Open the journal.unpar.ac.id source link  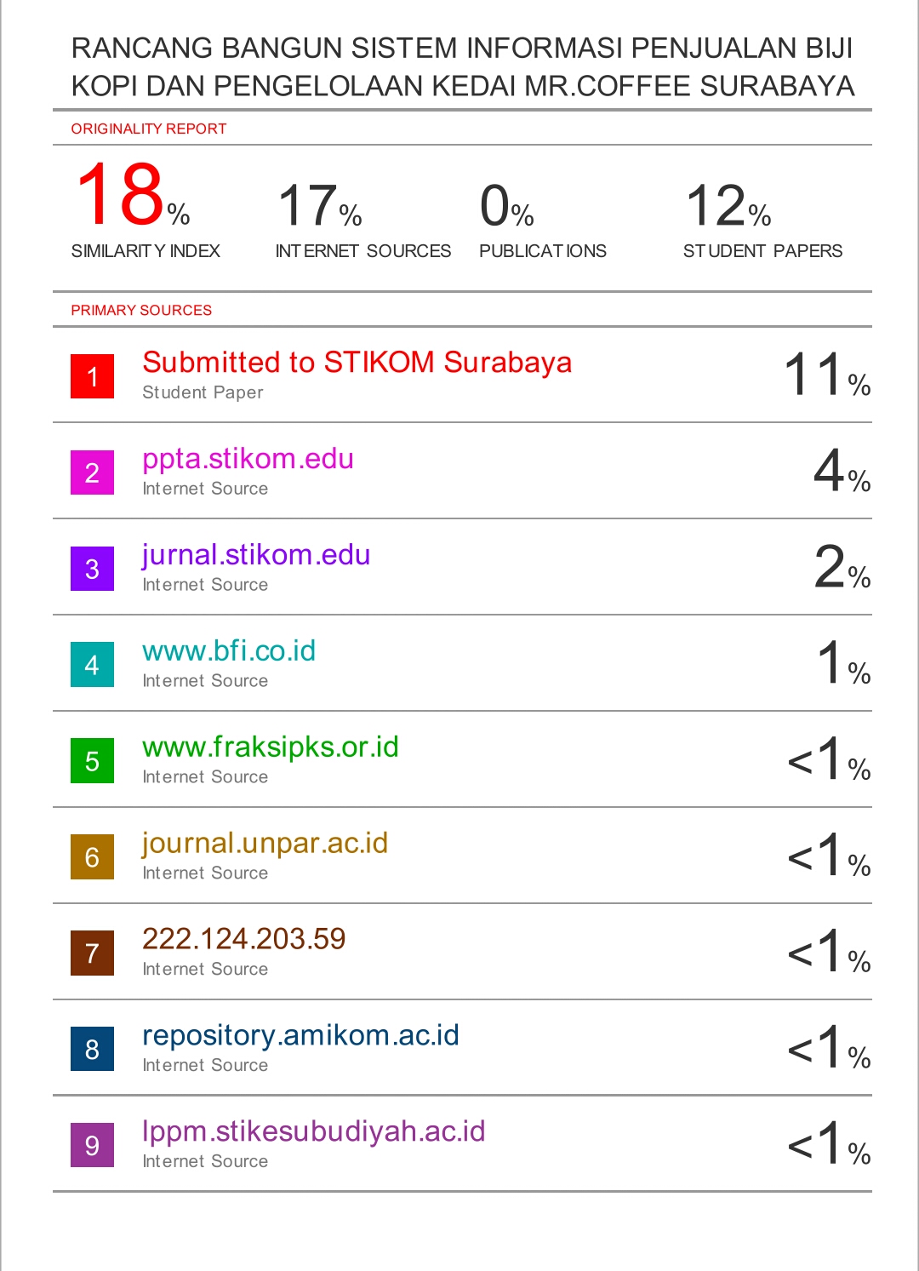tap(265, 844)
